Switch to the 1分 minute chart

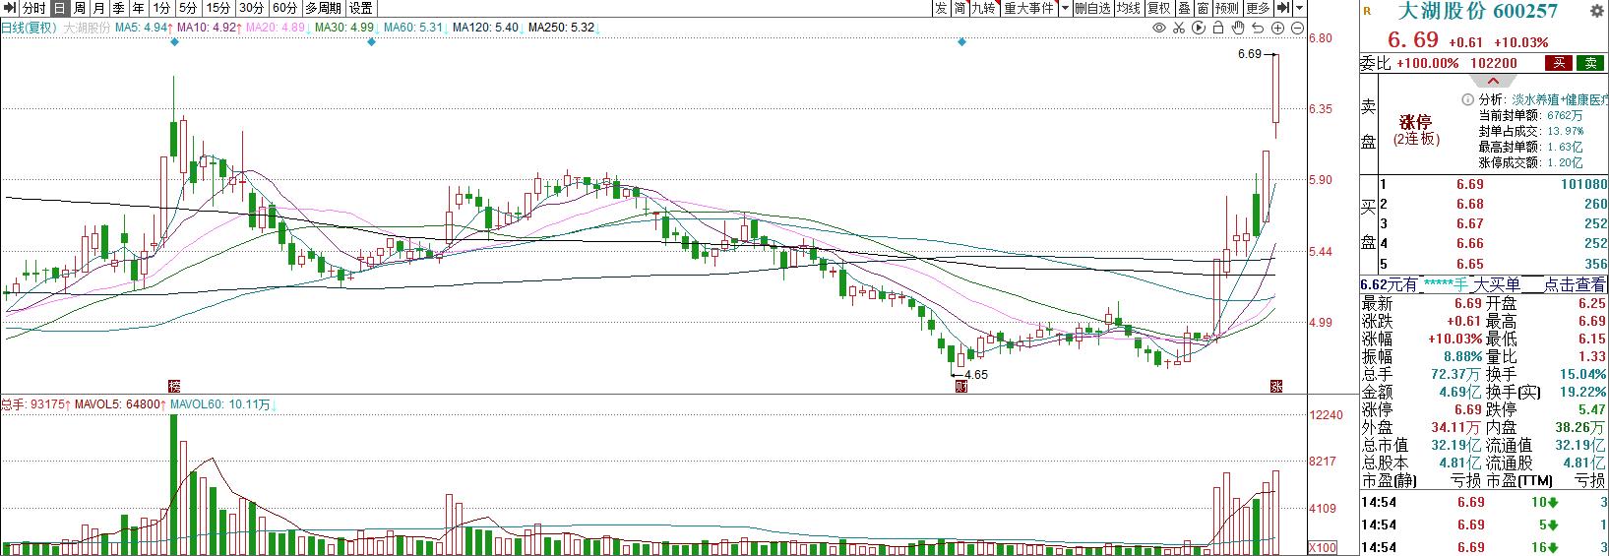(162, 8)
